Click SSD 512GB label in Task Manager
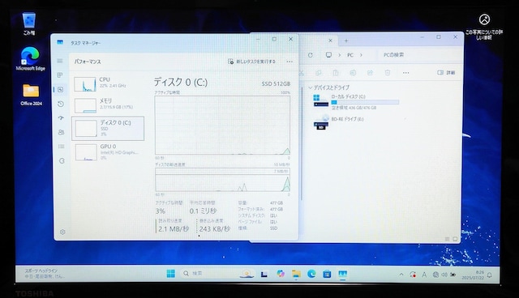 [276, 84]
